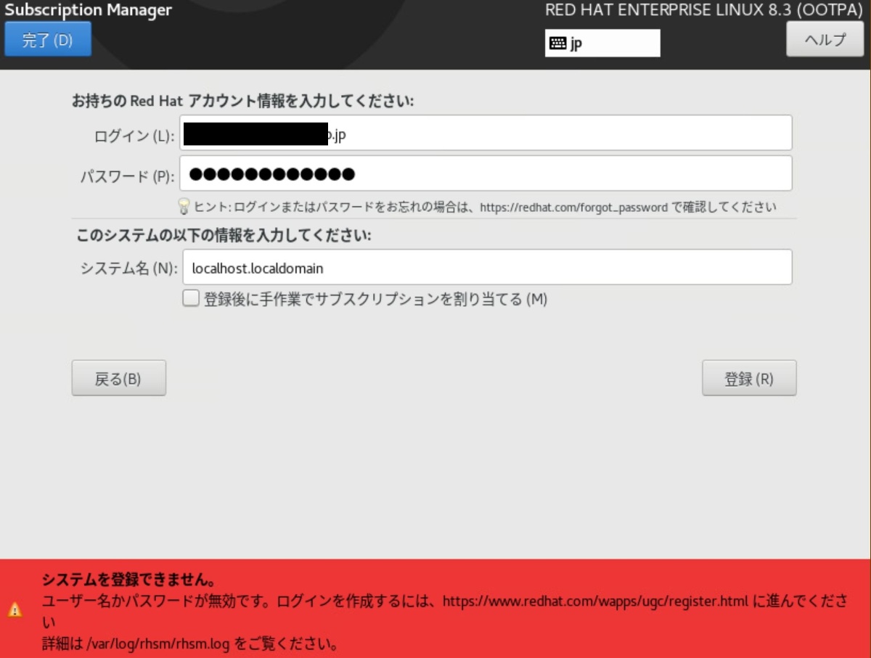Enable manual subscription attach after registration checkbox
Screen dimensions: 871x658
[x=191, y=298]
